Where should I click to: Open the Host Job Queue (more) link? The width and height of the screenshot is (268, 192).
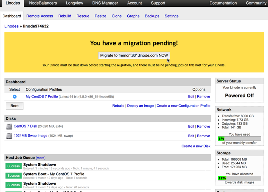tap(41, 158)
